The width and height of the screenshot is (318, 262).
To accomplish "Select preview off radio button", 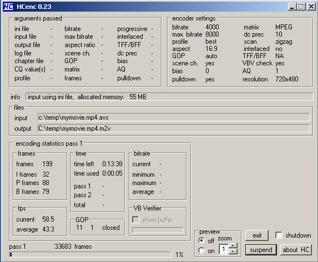I will coord(201,240).
